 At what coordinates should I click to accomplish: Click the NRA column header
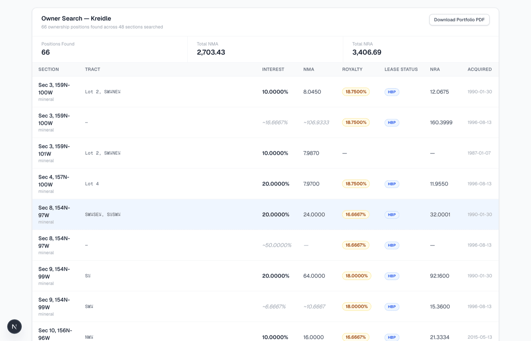[x=435, y=69]
